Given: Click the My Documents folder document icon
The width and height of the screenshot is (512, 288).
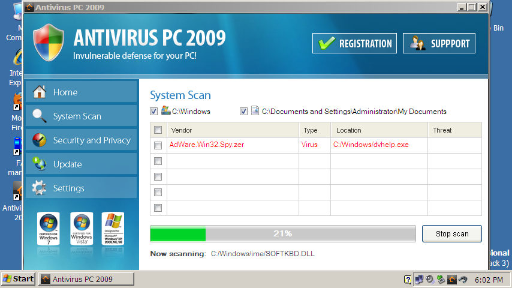Looking at the screenshot, I should (255, 110).
